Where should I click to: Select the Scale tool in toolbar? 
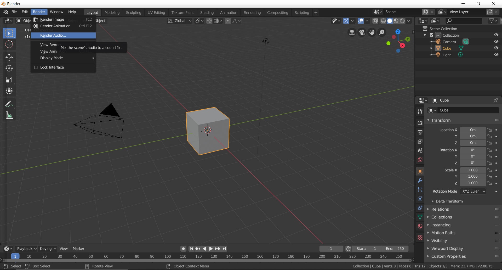tap(9, 80)
